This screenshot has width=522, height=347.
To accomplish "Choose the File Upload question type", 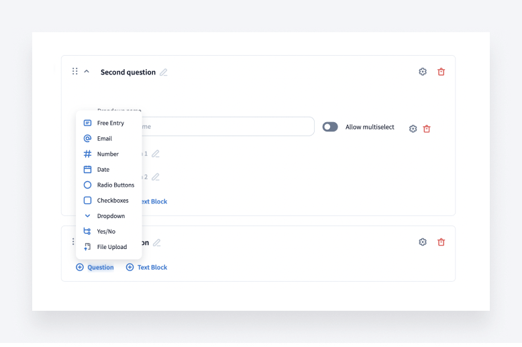I will [111, 247].
